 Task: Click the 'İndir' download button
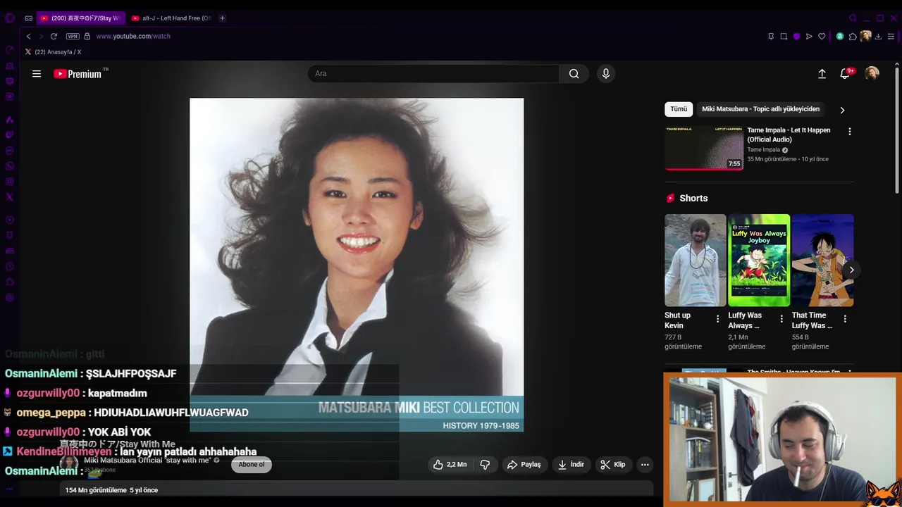(x=572, y=465)
